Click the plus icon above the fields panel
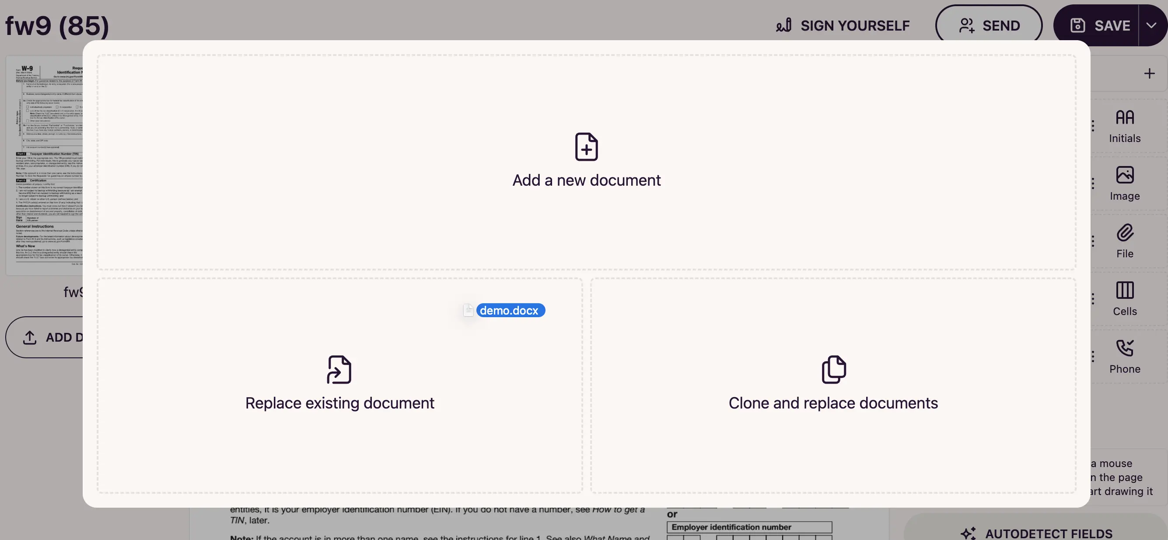Image resolution: width=1168 pixels, height=540 pixels. pyautogui.click(x=1150, y=73)
